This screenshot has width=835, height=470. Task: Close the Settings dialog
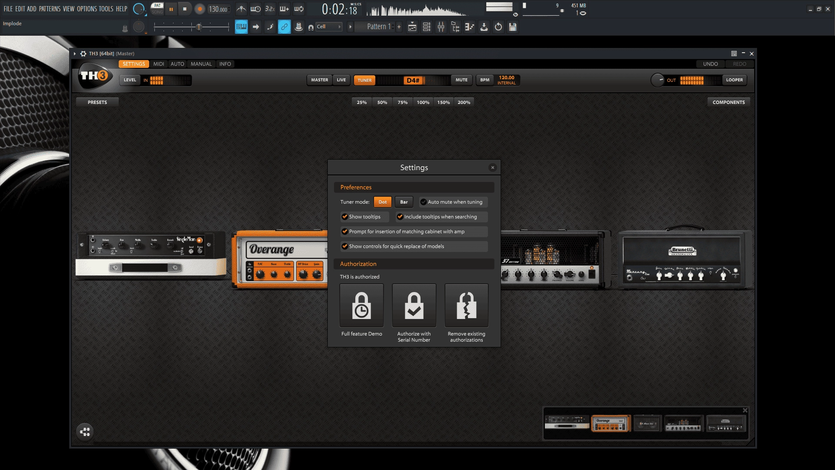tap(492, 168)
